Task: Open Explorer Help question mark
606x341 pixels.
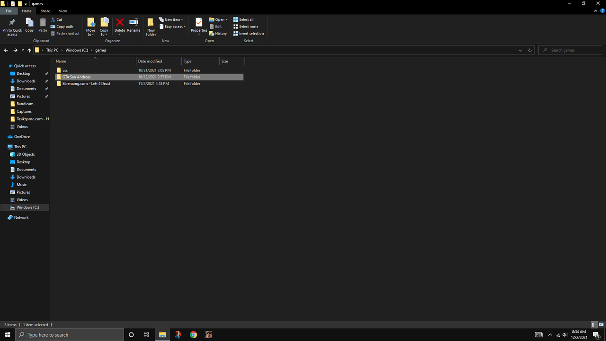Action: tap(602, 11)
